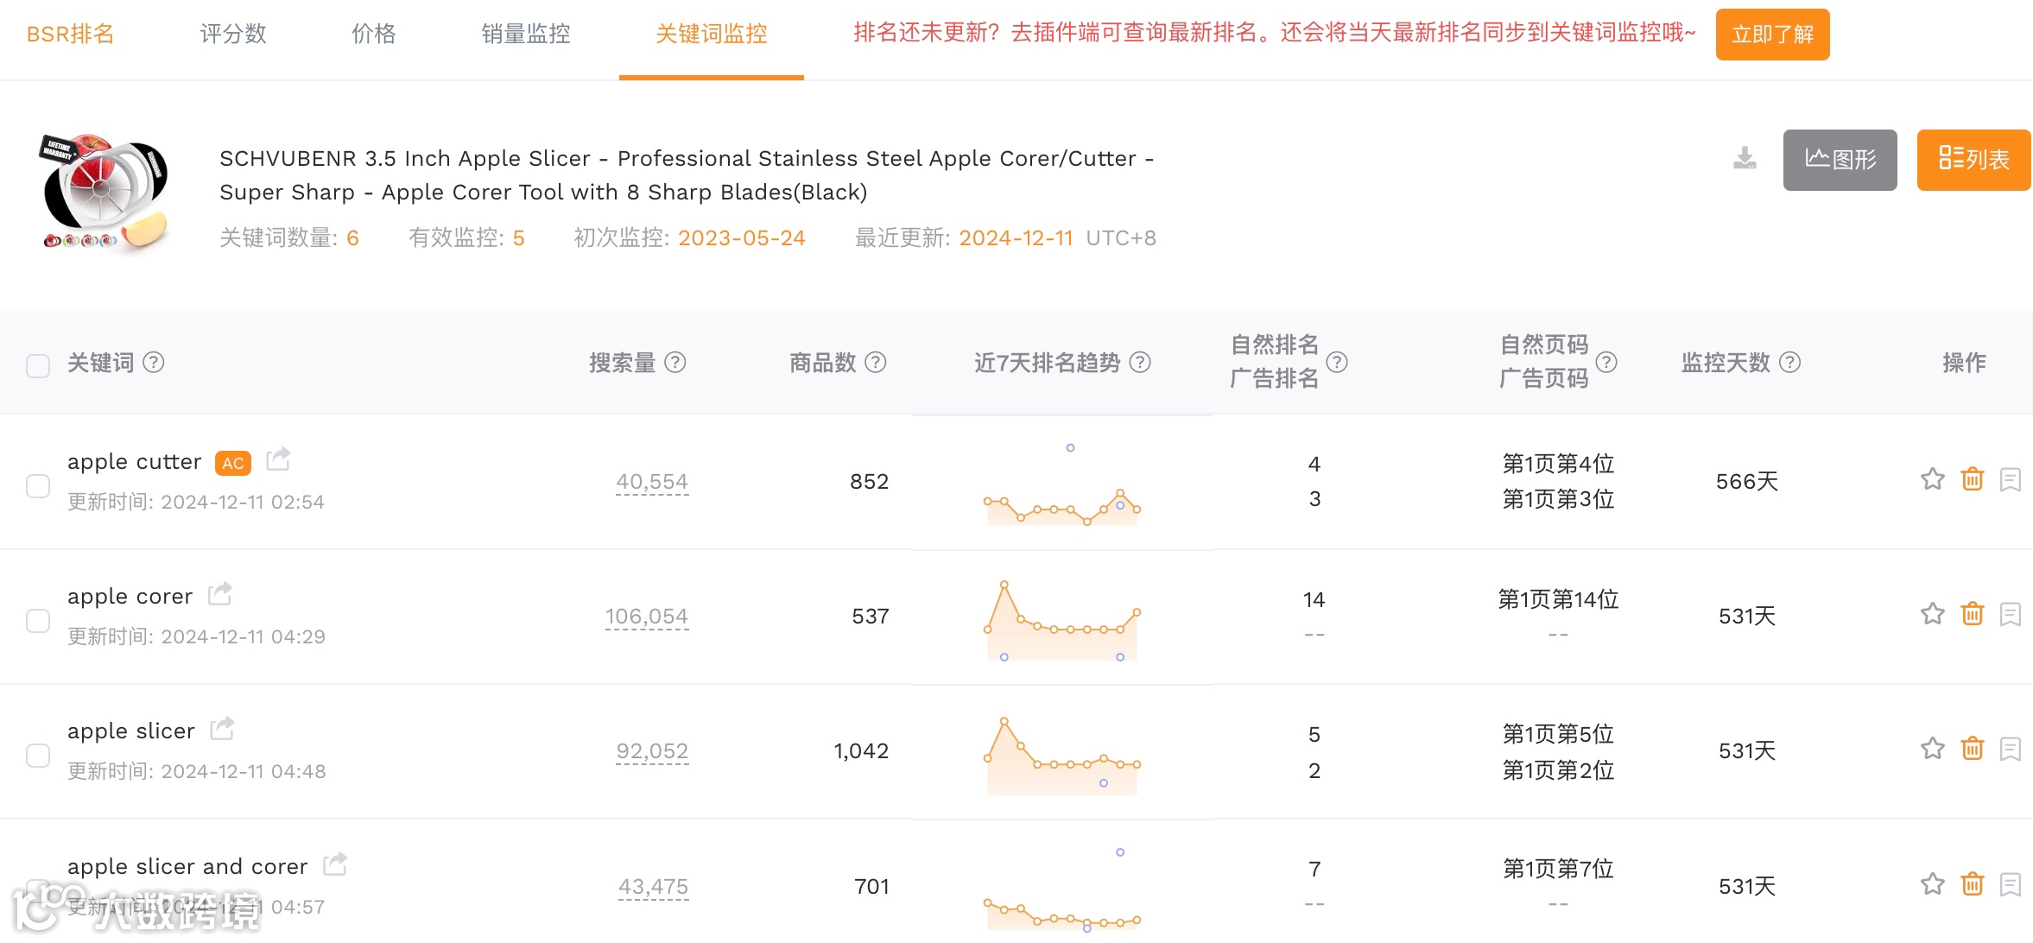The height and width of the screenshot is (943, 2033).
Task: Star the apple cutter keyword row
Action: pyautogui.click(x=1932, y=479)
